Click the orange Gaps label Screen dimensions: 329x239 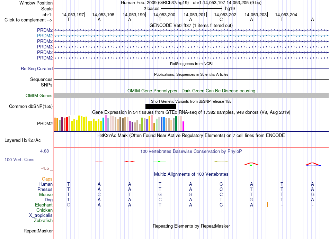47,179
